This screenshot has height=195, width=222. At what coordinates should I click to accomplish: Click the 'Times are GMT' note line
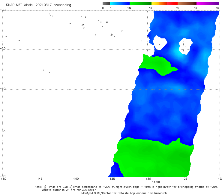126,187
